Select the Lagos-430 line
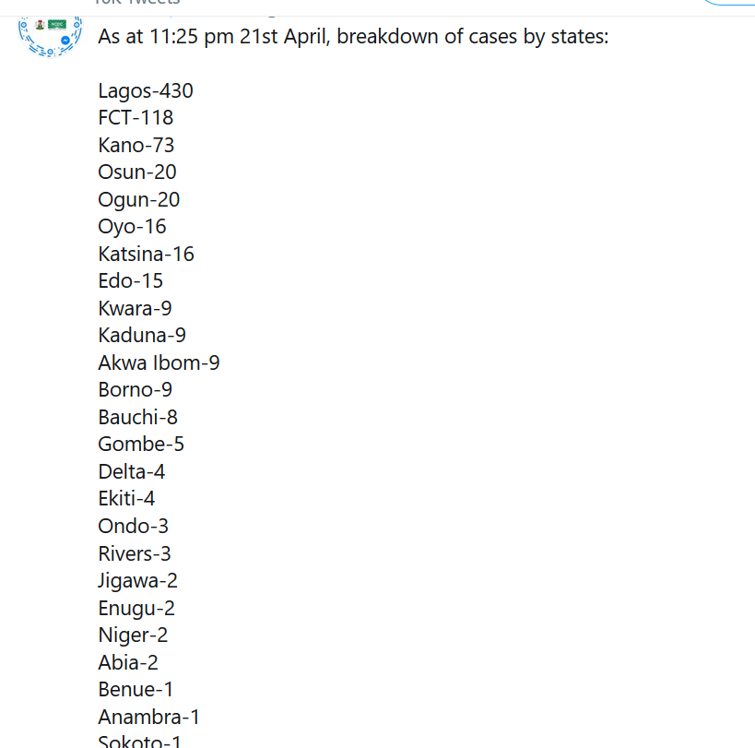The width and height of the screenshot is (755, 748). click(x=146, y=90)
